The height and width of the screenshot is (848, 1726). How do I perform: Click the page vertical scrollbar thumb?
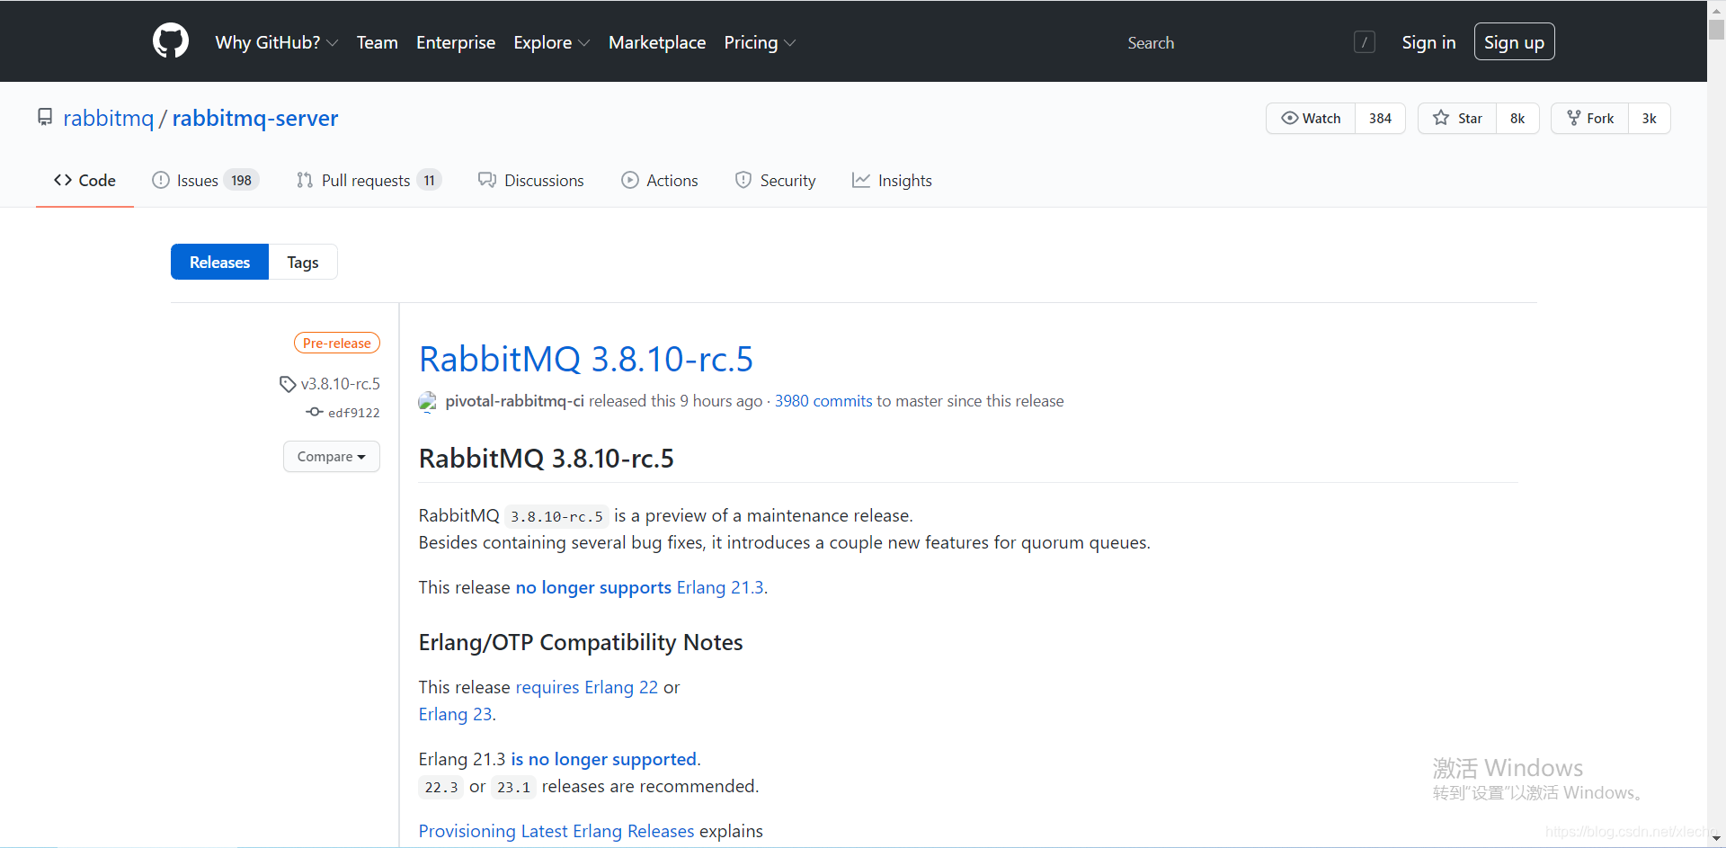(1716, 29)
